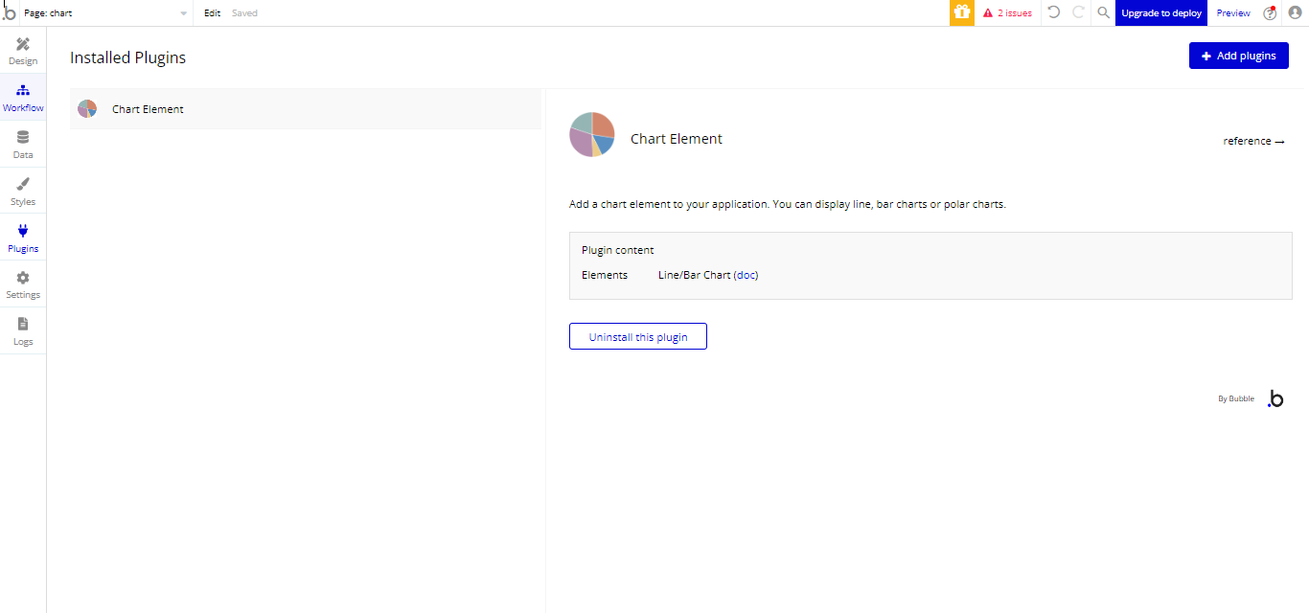
Task: Click Uninstall this plugin button
Action: click(x=638, y=337)
